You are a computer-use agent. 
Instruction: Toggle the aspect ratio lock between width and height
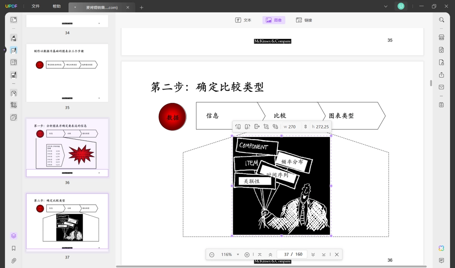coord(305,127)
